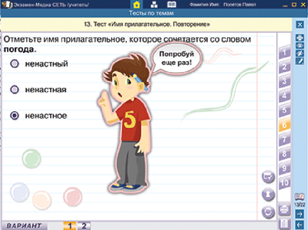Image resolution: width=308 pixels, height=230 pixels.
Task: Select the radio option "ненастное"
Action: [15, 115]
